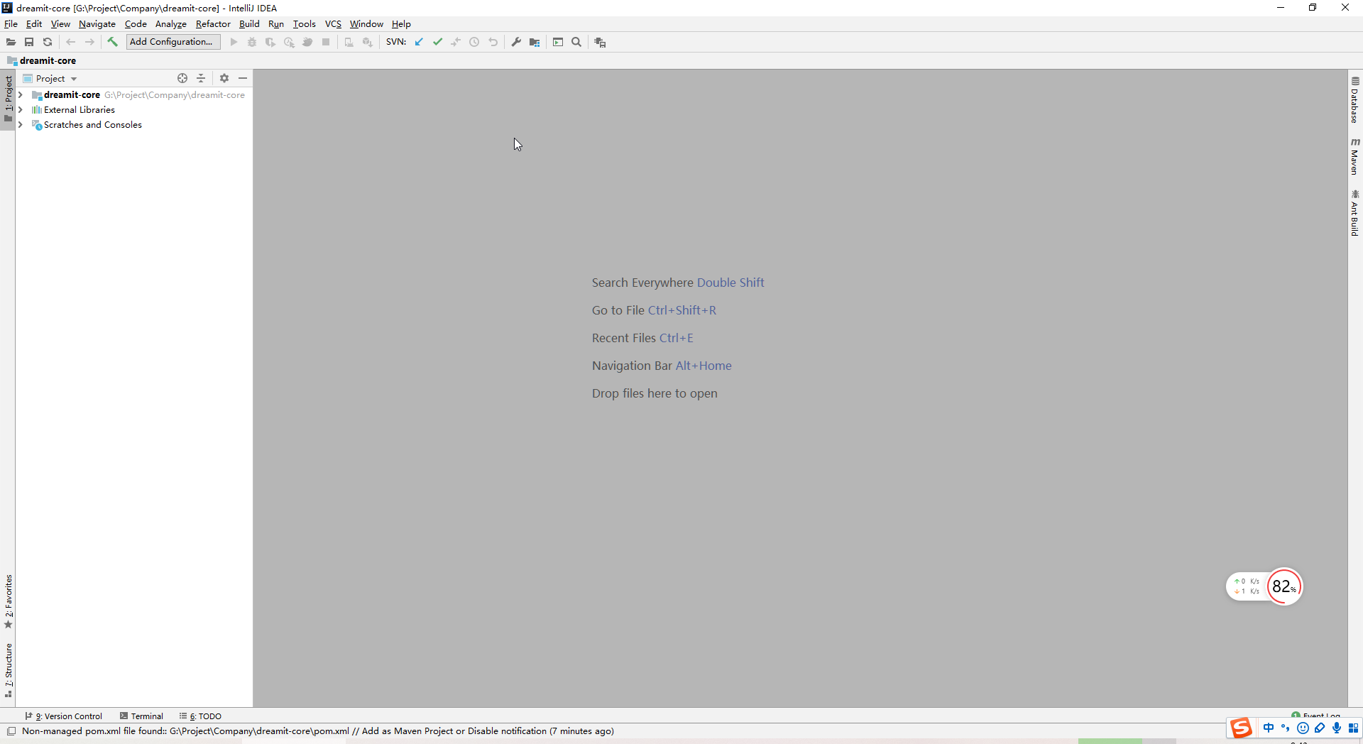Open the Sogou emoji smiley panel
Screen dimensions: 1363x744
tap(1303, 728)
